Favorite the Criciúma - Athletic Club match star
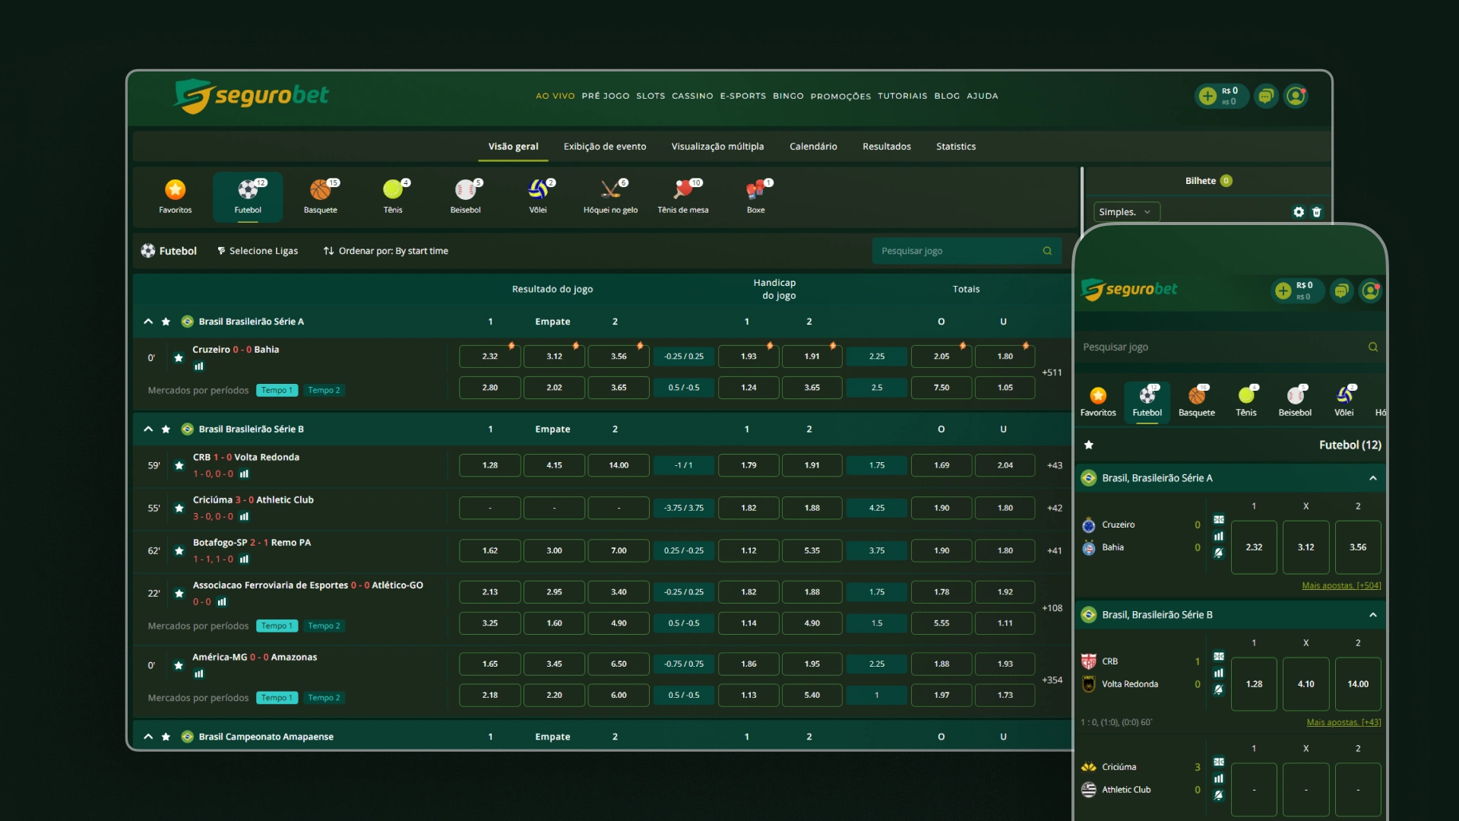This screenshot has width=1459, height=821. pyautogui.click(x=179, y=508)
